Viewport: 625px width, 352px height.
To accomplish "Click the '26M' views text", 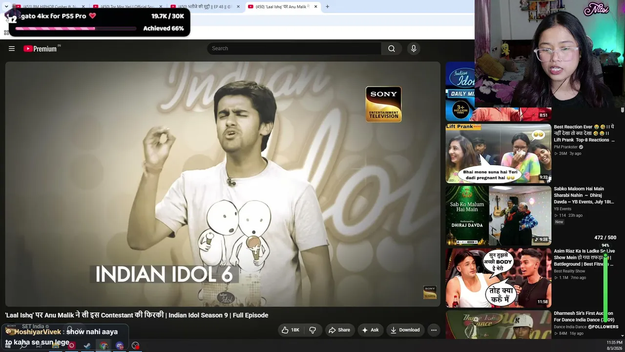I will coord(563,154).
